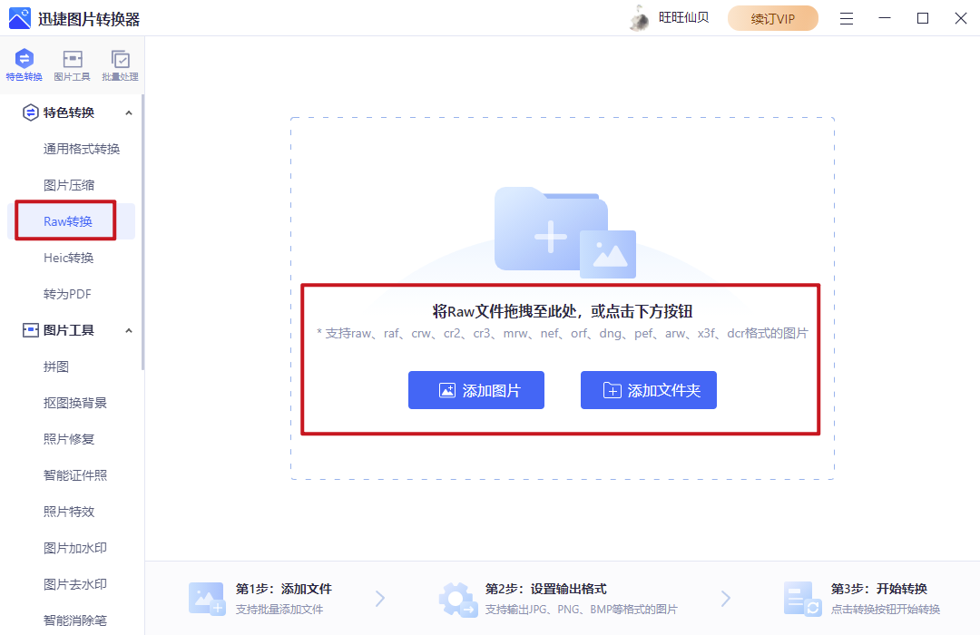Collapse the 特色转换 sidebar section

[129, 112]
